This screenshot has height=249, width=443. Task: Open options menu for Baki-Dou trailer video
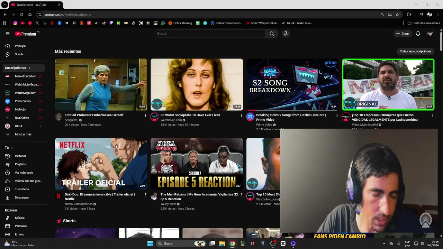145,195
